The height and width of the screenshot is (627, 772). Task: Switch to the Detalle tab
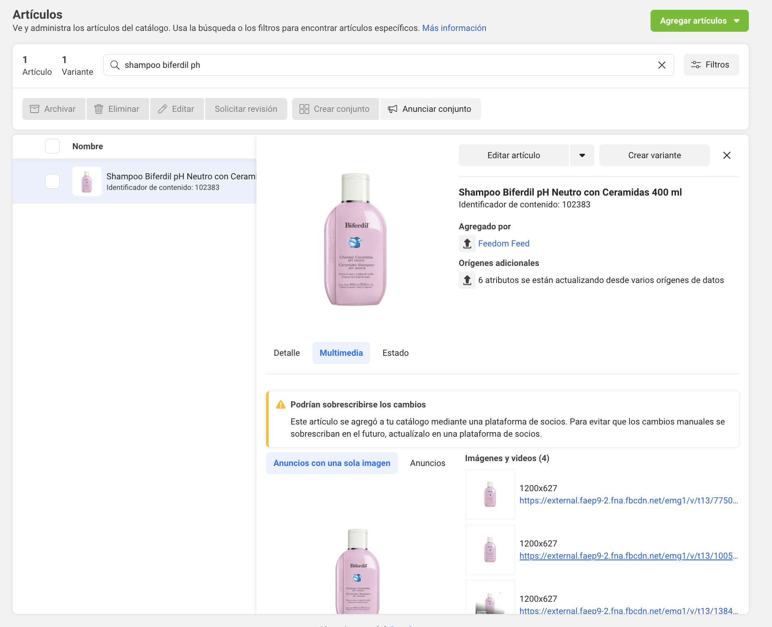(287, 353)
